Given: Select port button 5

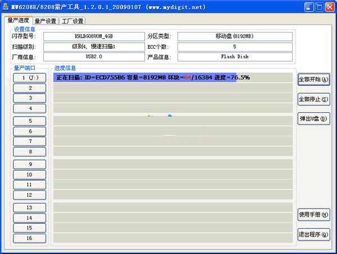Looking at the screenshot, I should (x=30, y=121).
